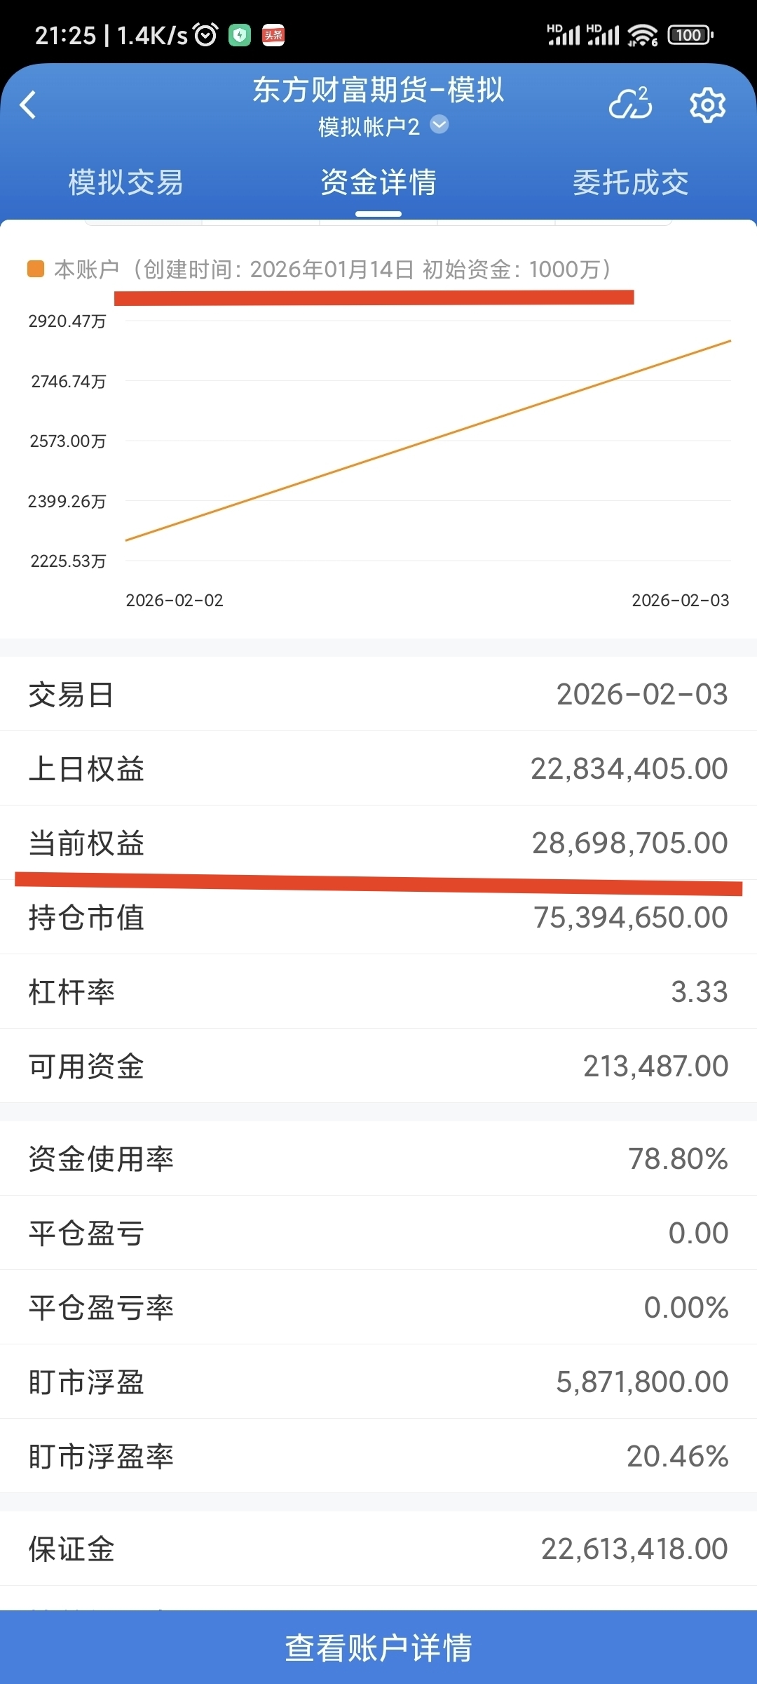Tap the orange 本账户 legend swatch
This screenshot has height=1684, width=757.
[x=36, y=269]
